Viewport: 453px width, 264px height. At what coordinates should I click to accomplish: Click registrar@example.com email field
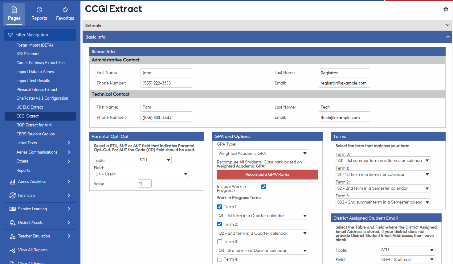tap(344, 83)
